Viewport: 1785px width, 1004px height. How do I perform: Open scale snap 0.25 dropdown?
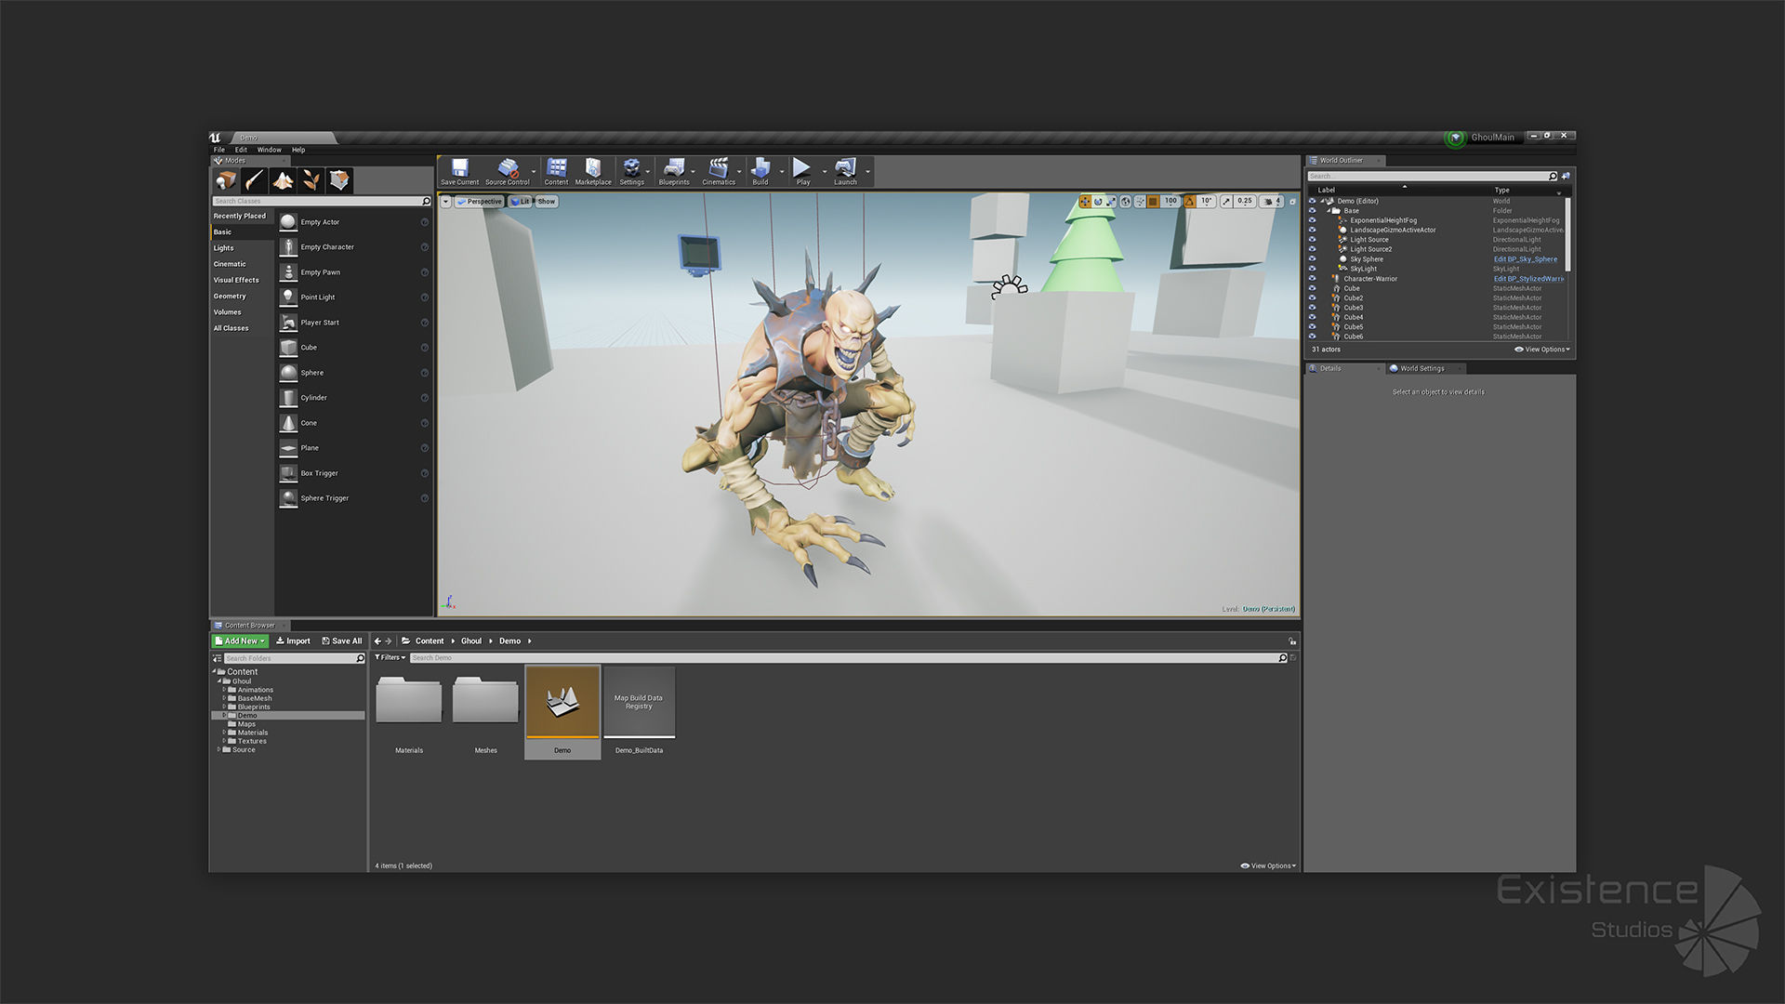(x=1245, y=201)
